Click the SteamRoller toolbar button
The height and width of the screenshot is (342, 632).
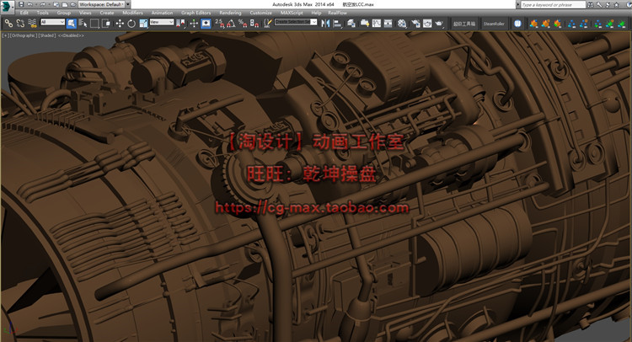[x=494, y=24]
